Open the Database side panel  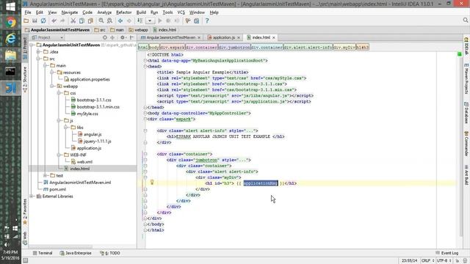466,113
